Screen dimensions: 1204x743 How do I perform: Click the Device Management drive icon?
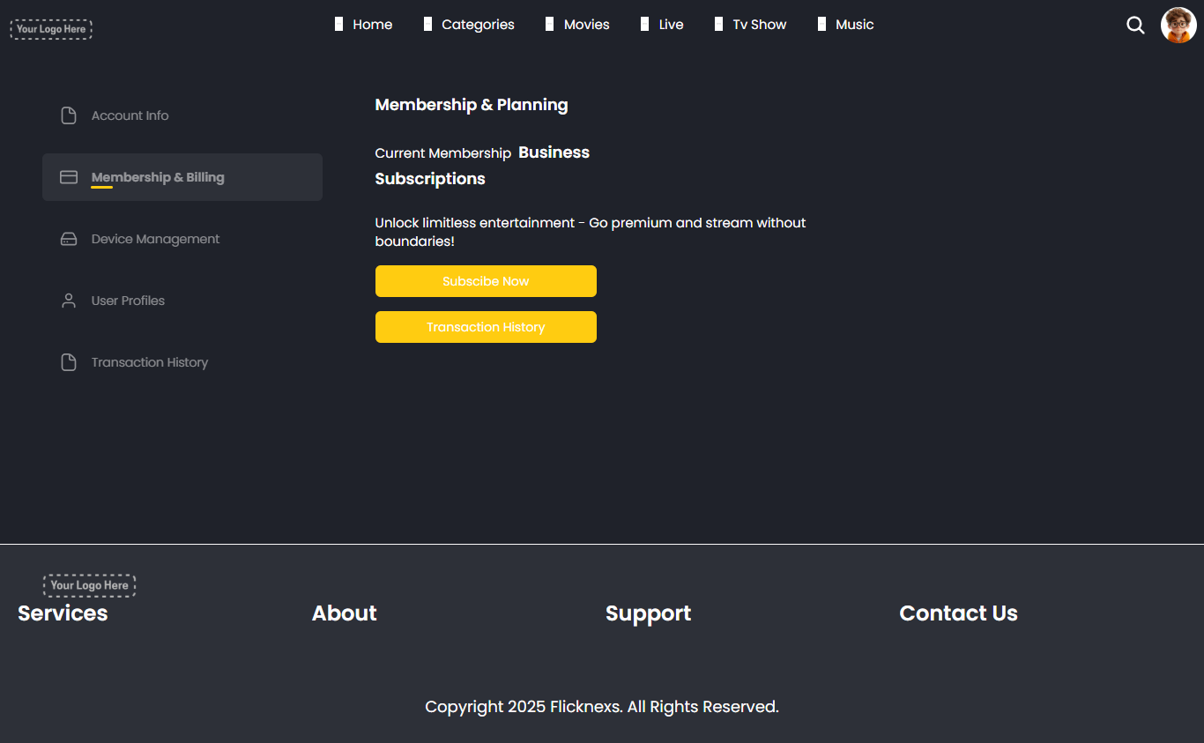pos(69,239)
